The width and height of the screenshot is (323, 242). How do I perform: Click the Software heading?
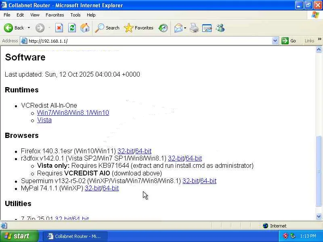[x=25, y=57]
